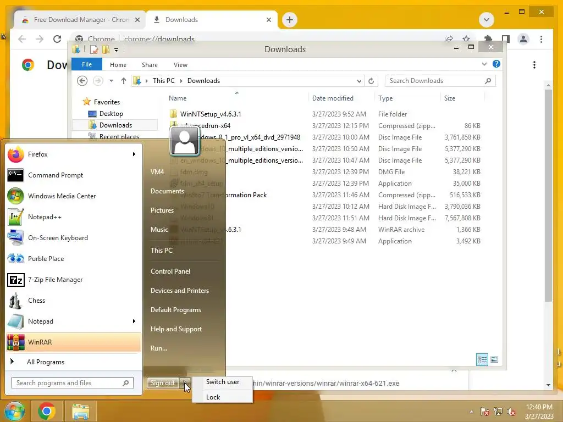Open Chrome from the taskbar

(x=46, y=411)
